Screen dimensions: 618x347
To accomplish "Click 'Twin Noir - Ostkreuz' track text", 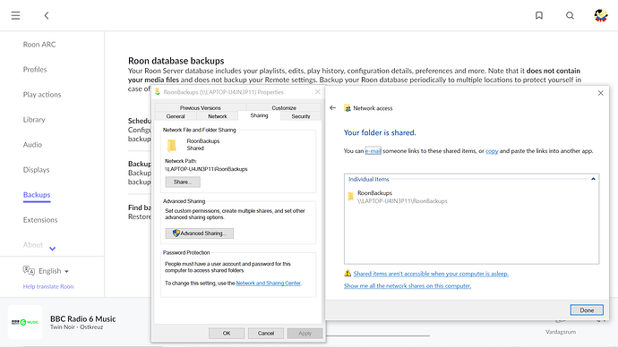I will point(76,327).
